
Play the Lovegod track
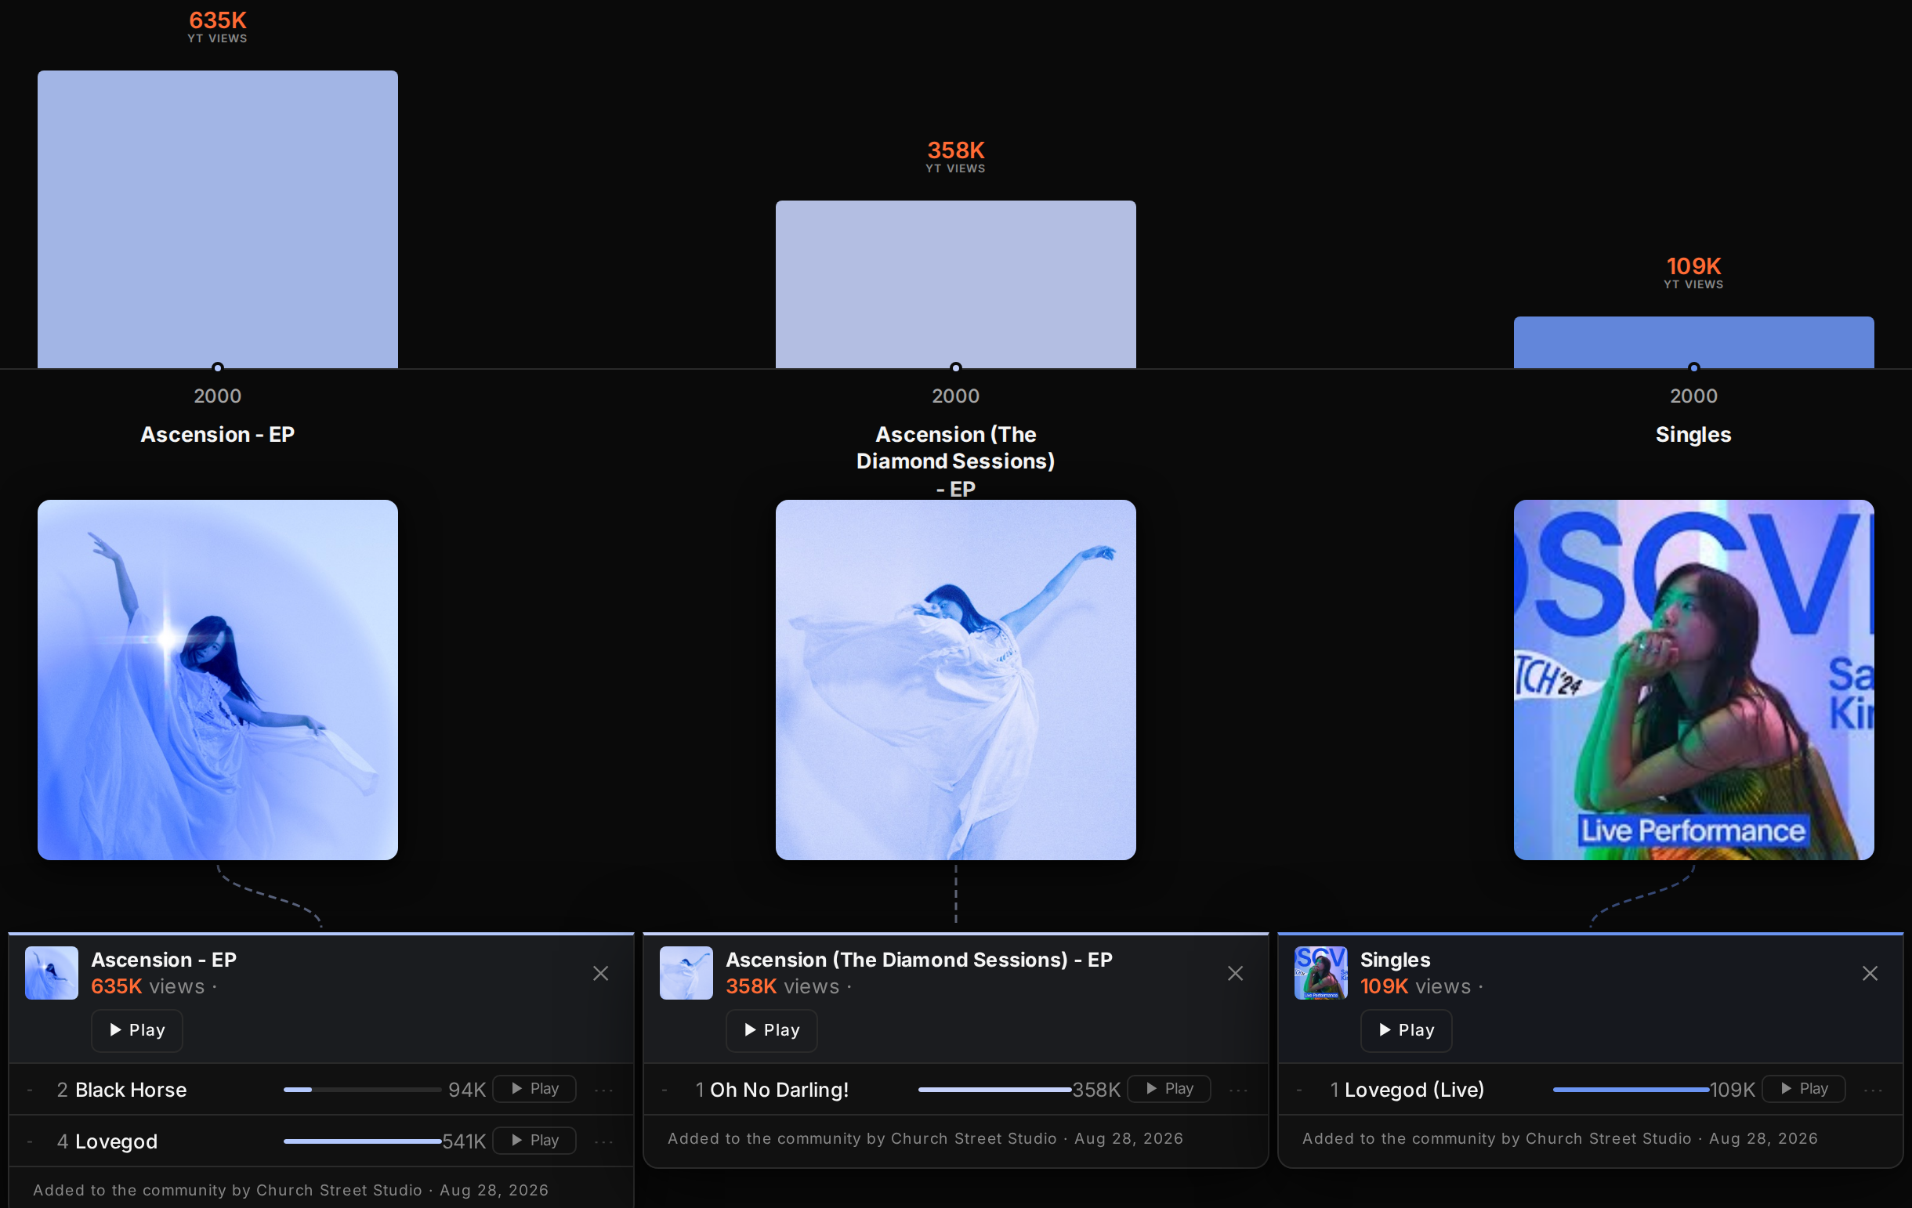coord(534,1141)
